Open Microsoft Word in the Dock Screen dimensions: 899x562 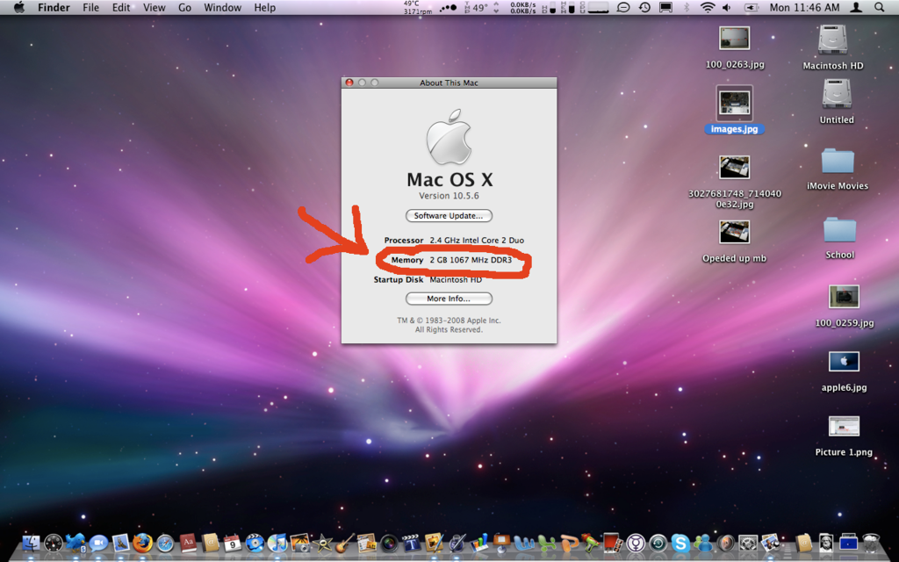point(524,543)
